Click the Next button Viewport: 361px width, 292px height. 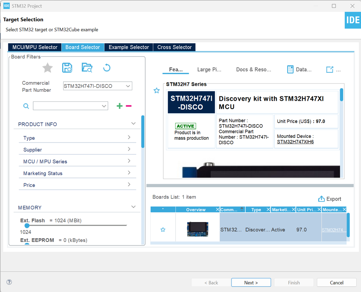[x=251, y=283]
